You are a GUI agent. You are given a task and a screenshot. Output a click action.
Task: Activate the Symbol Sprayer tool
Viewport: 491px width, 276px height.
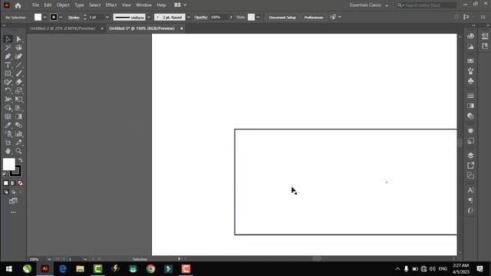8,134
